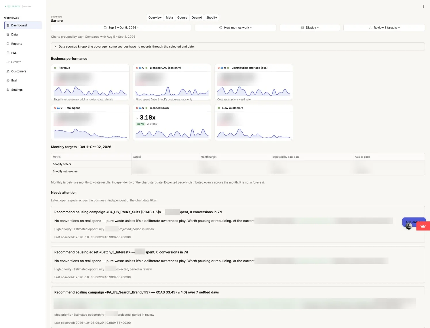Open the Total Spend chart card
This screenshot has height=328, width=430.
coord(90,122)
